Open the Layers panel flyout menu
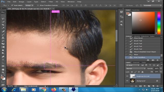This screenshot has height=92, width=164. [x=161, y=62]
